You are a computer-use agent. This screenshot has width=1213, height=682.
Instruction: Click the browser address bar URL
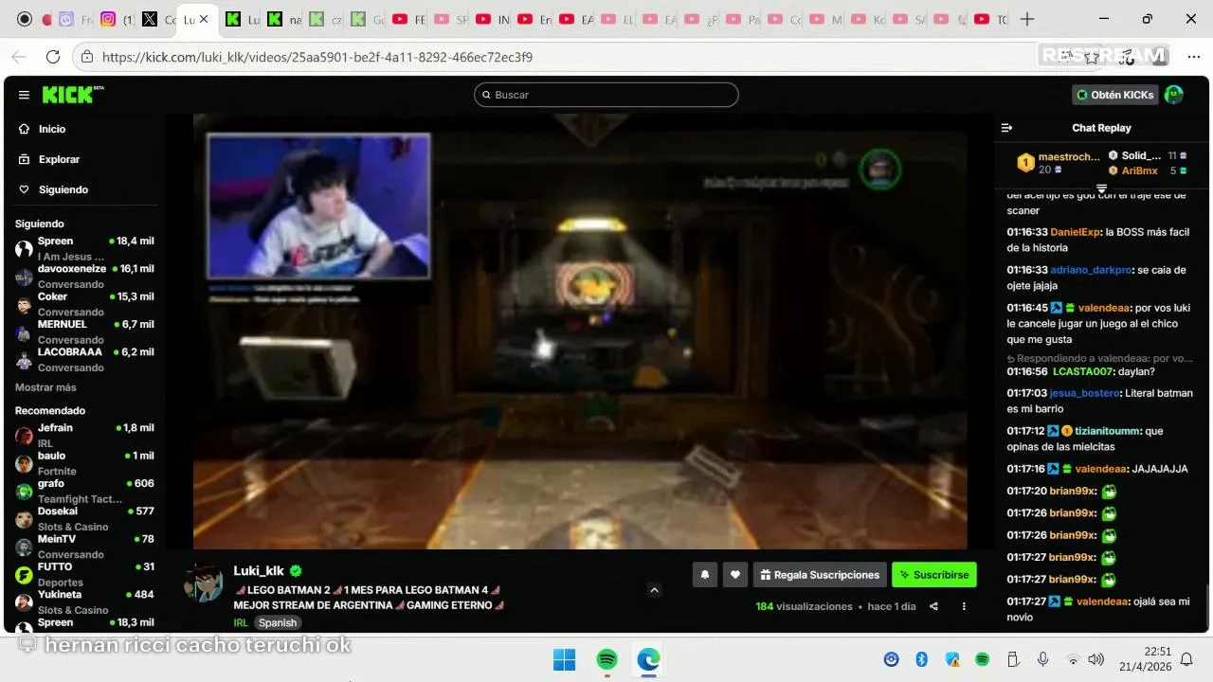(317, 57)
